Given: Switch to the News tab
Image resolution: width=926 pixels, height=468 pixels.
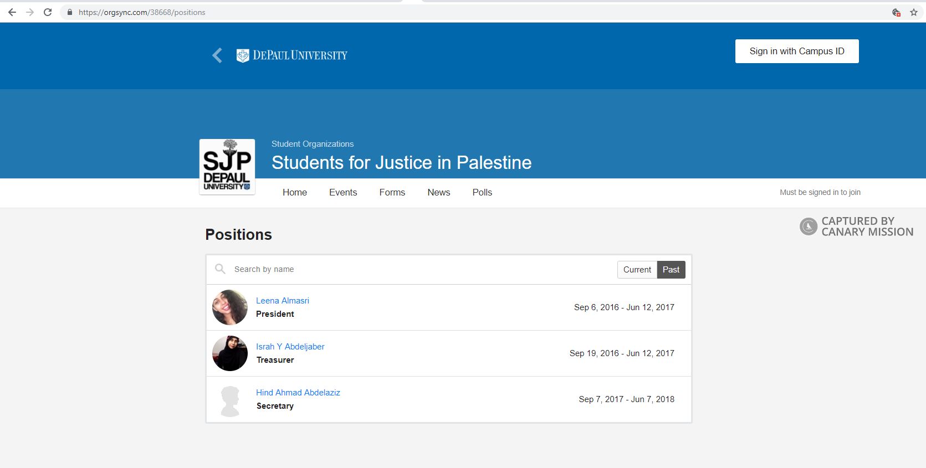Looking at the screenshot, I should 438,192.
